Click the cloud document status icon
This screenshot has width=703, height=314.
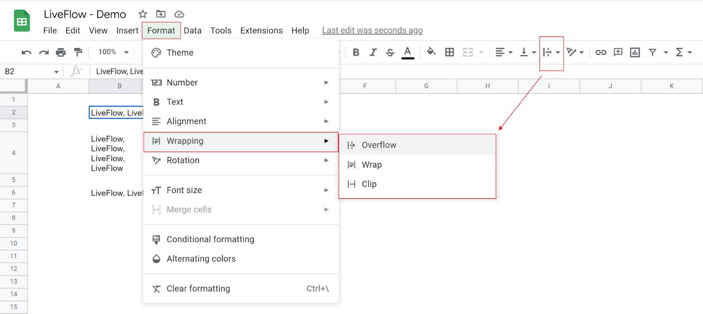(179, 14)
